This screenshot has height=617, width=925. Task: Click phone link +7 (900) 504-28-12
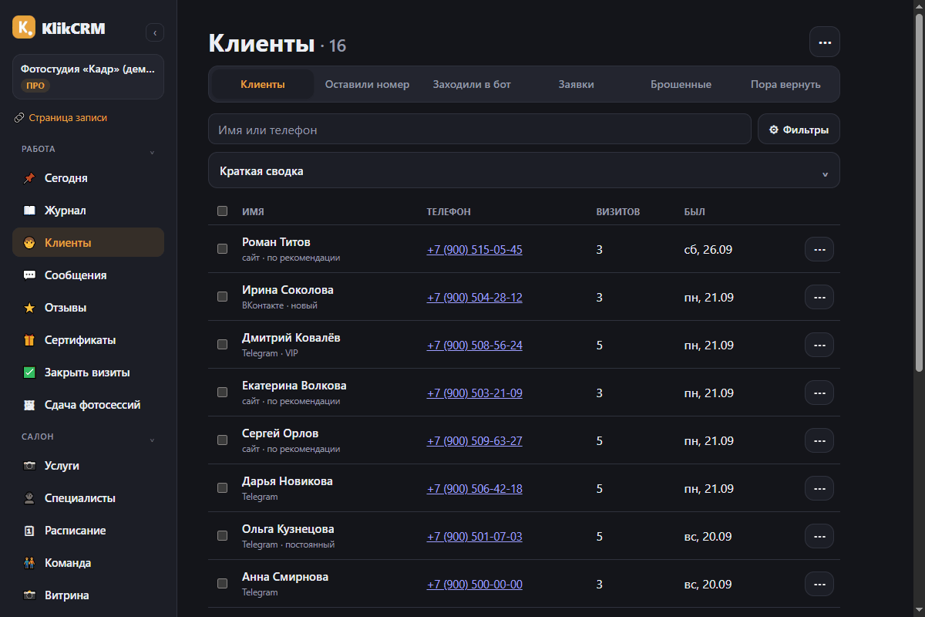tap(475, 298)
